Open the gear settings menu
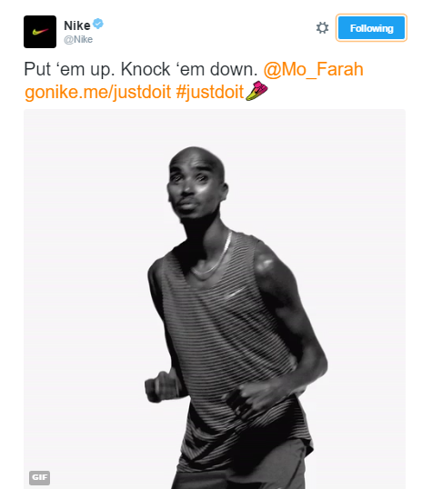 (323, 28)
